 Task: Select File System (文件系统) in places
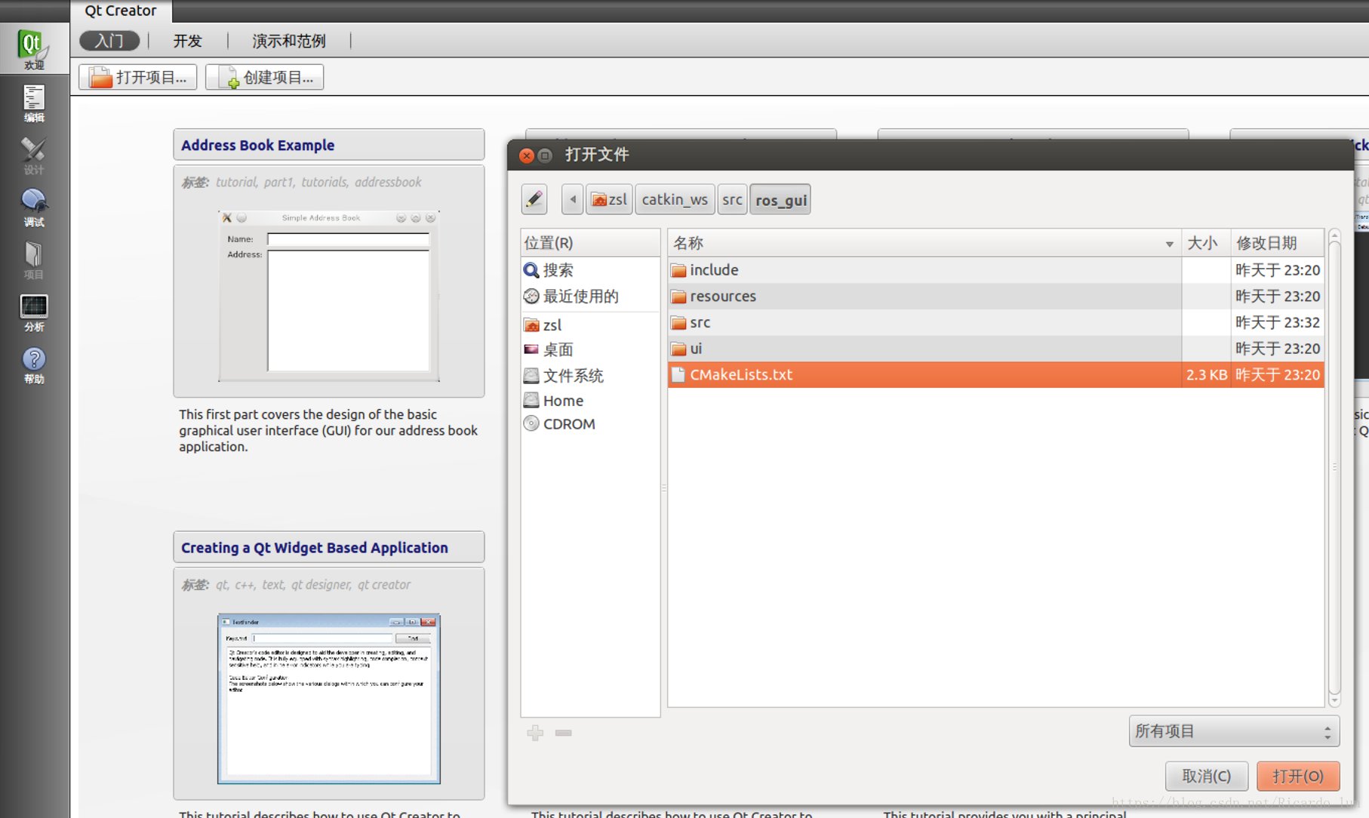pos(590,376)
